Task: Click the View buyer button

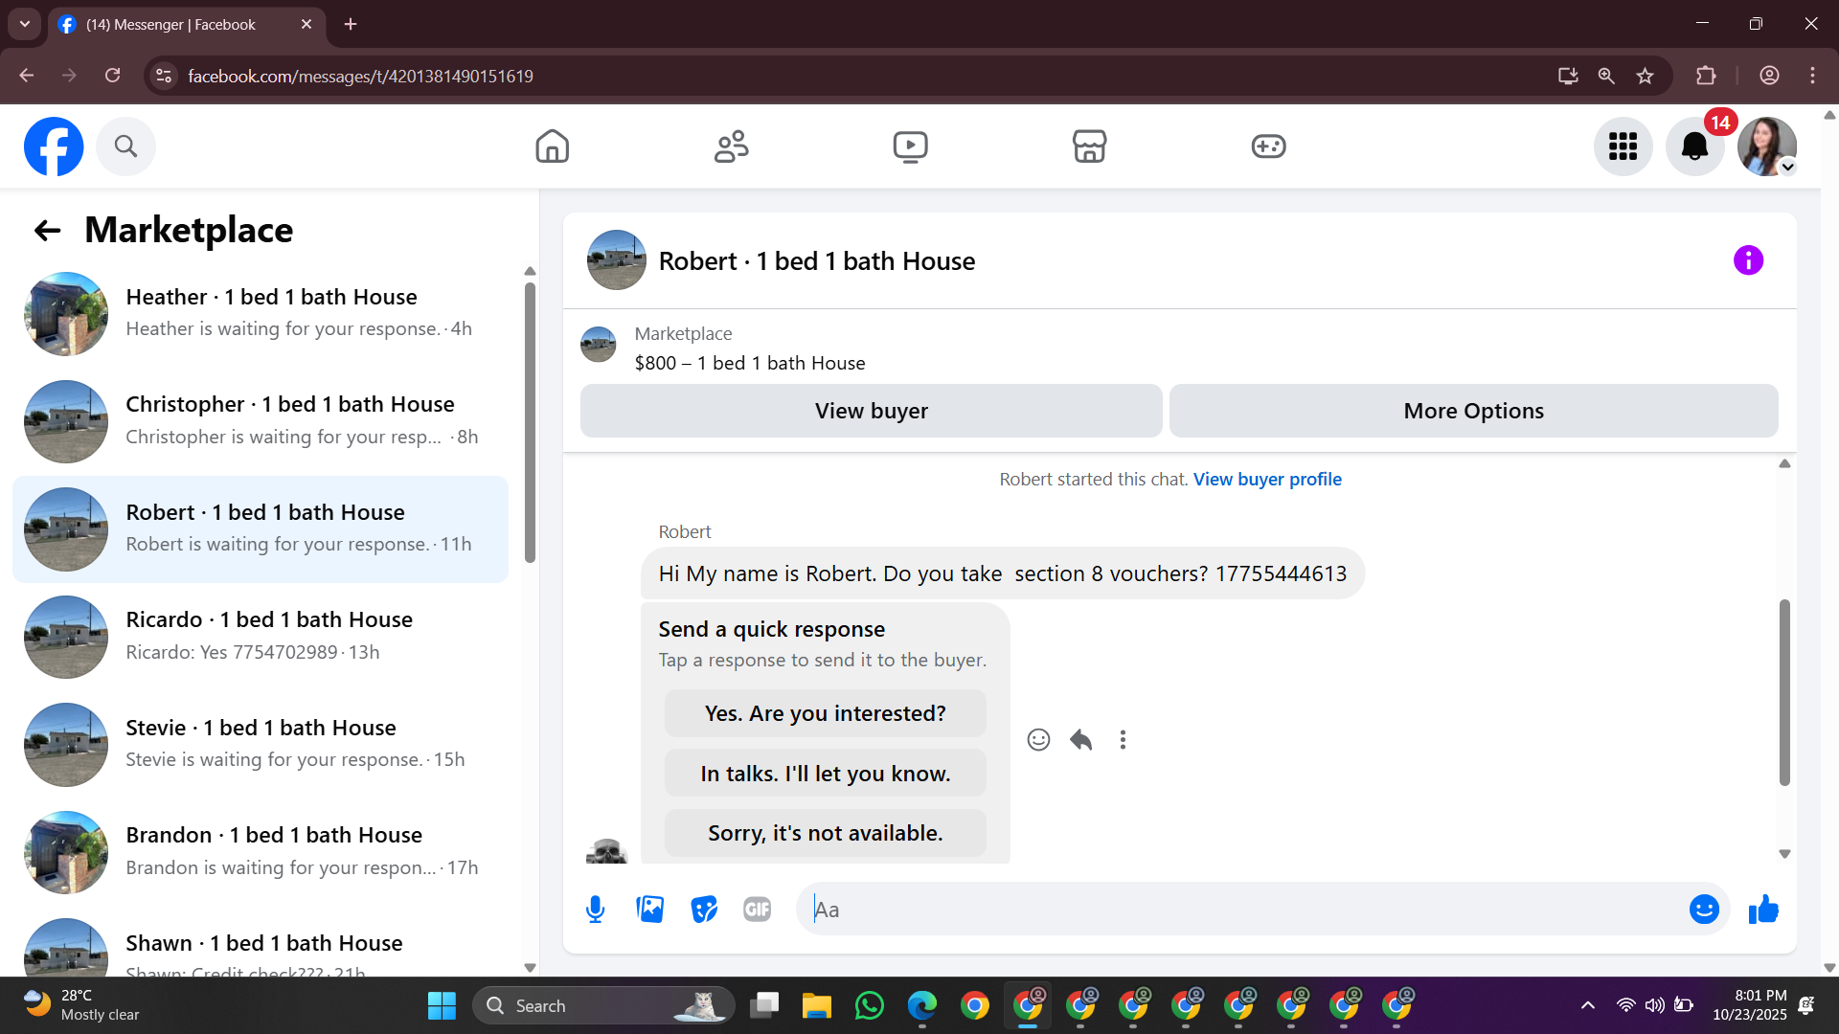Action: (x=871, y=411)
